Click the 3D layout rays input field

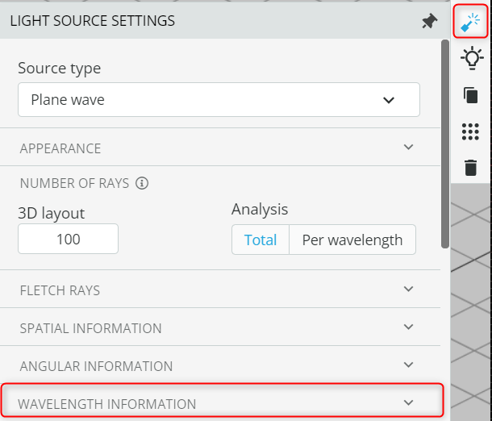click(68, 239)
